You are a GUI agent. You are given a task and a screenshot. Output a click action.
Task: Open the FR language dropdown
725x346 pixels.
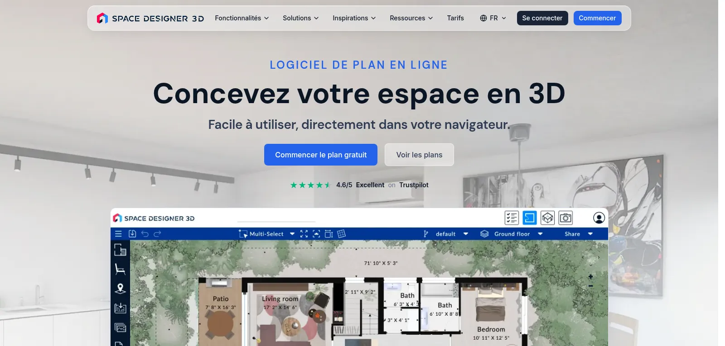coord(493,18)
